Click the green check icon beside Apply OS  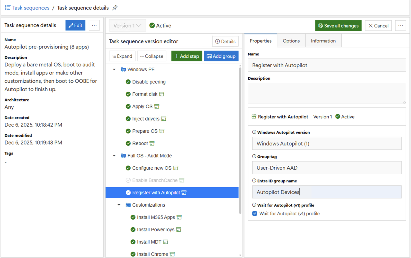point(128,107)
